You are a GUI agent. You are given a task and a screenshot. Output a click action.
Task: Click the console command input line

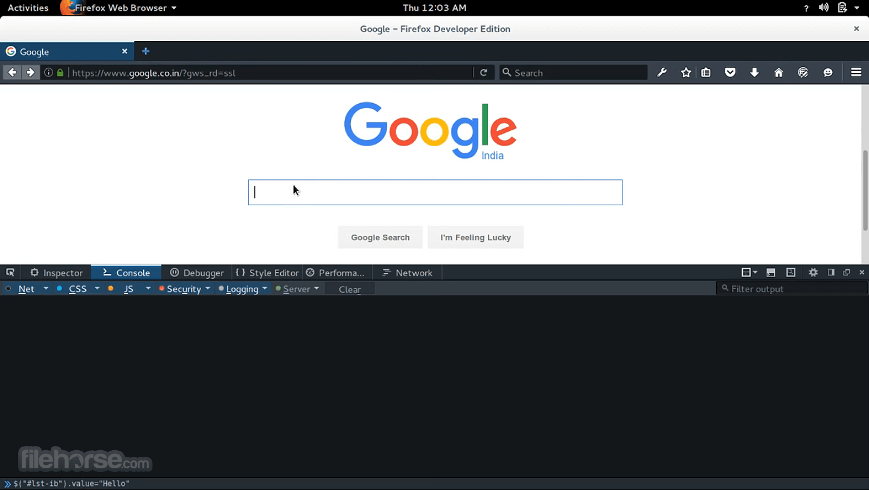pos(434,483)
